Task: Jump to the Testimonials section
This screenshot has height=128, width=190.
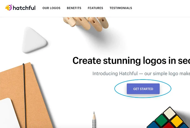Action: (x=121, y=8)
